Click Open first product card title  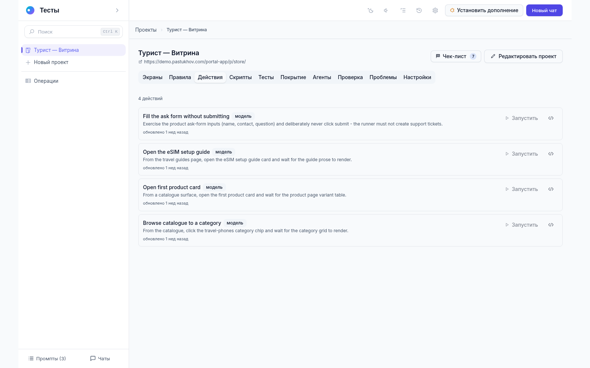pos(171,187)
